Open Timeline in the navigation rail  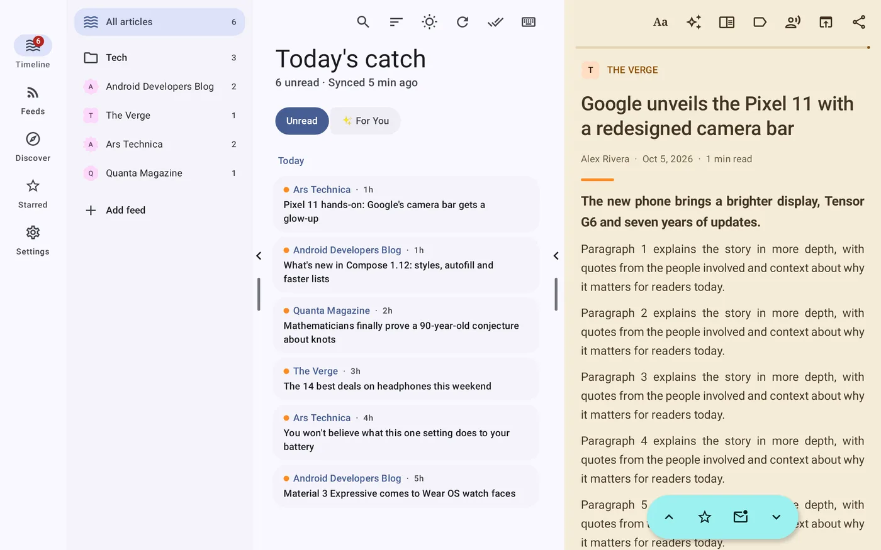[33, 52]
